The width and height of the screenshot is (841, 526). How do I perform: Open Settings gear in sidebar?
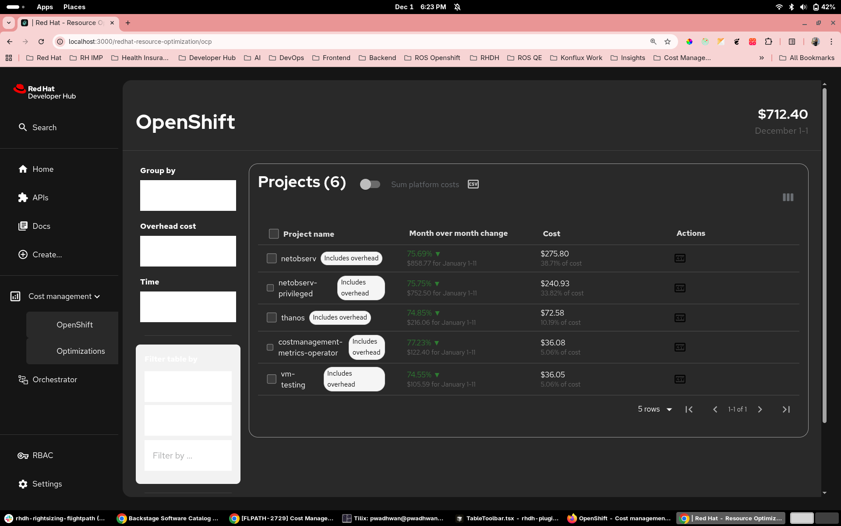[x=23, y=484]
